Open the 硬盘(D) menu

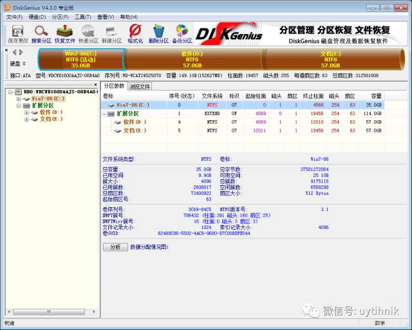pyautogui.click(x=37, y=17)
